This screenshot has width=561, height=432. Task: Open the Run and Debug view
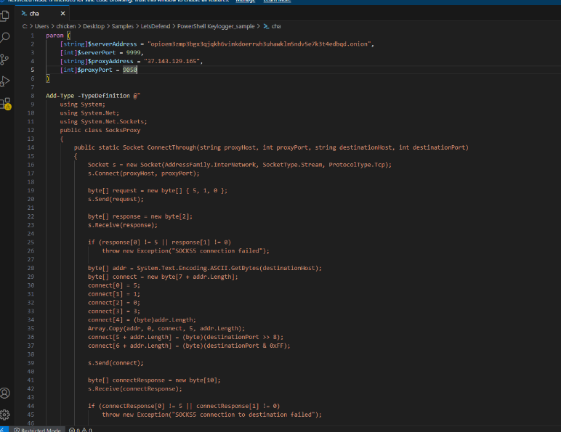(5, 81)
